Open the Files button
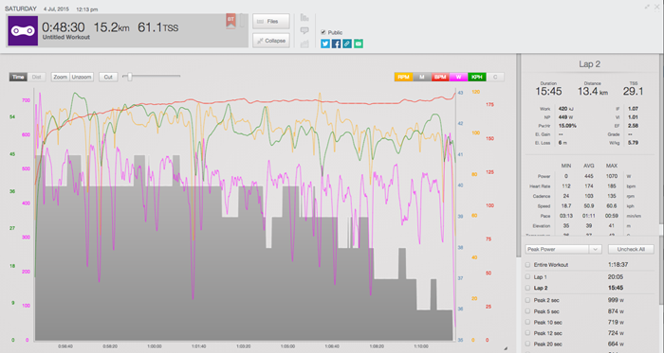 point(271,21)
